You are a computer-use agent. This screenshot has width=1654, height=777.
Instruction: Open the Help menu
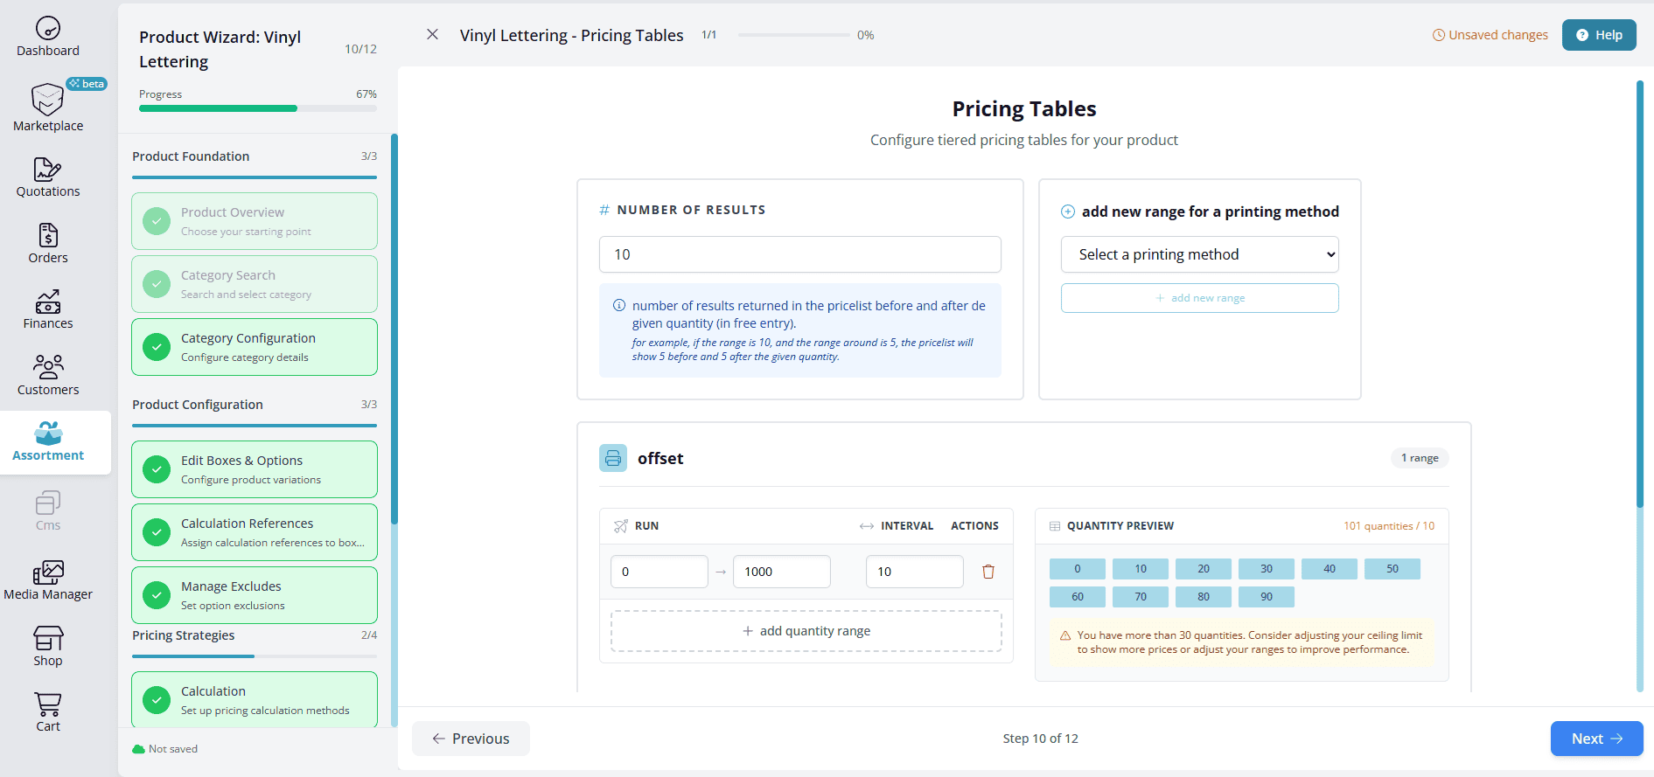pos(1598,35)
